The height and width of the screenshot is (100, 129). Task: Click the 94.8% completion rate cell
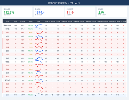30,69
